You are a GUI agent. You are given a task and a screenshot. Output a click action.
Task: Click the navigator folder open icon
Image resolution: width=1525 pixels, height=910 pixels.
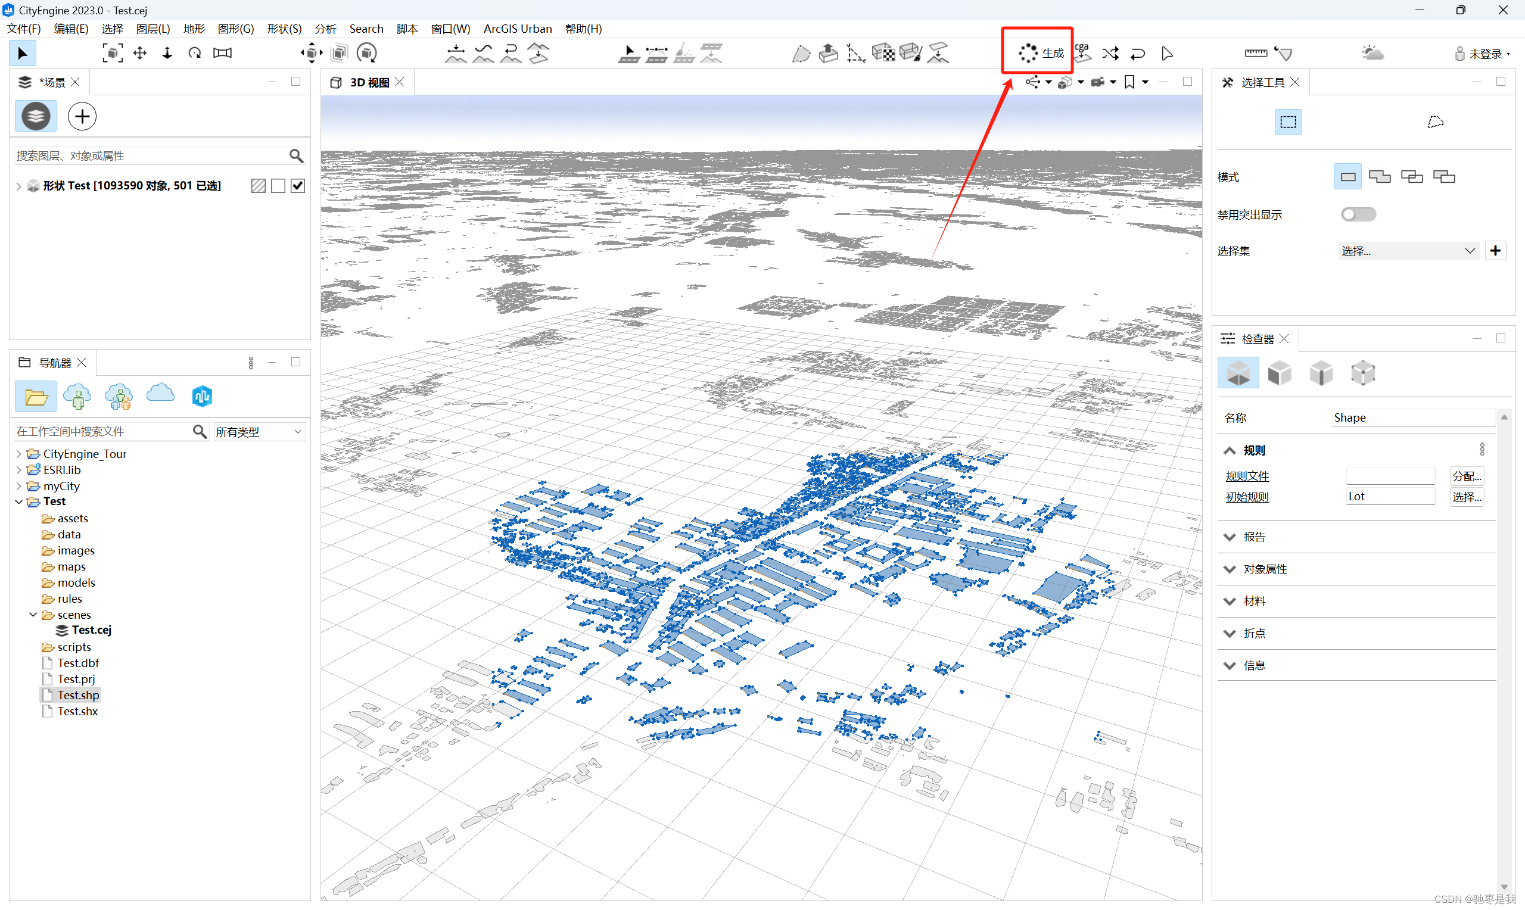pyautogui.click(x=35, y=396)
